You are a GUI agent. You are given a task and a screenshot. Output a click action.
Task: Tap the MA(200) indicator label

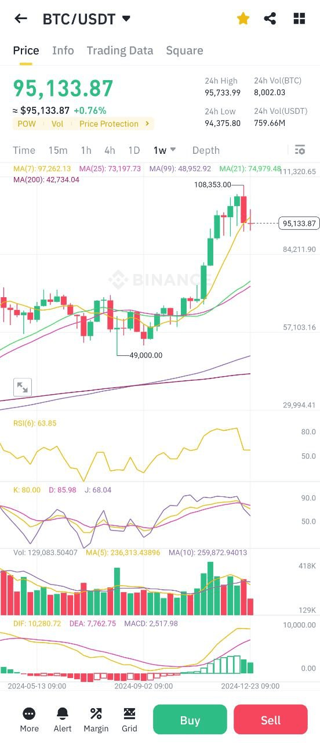pos(46,180)
